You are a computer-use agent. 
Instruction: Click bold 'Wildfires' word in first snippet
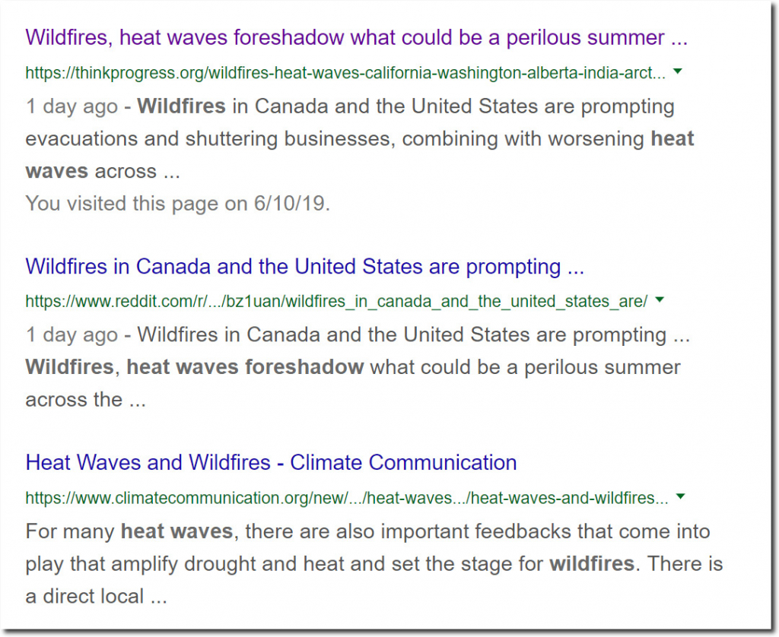click(x=181, y=106)
